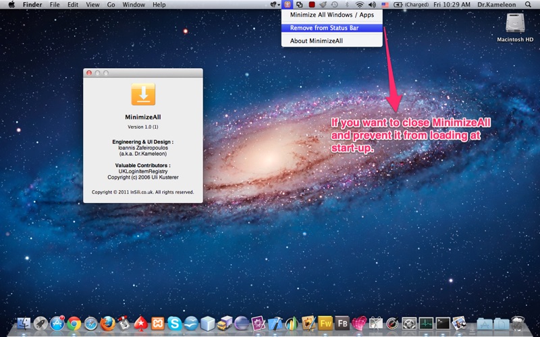Viewport: 540px width, 337px height.
Task: Open App Store from the Dock
Action: coord(57,324)
